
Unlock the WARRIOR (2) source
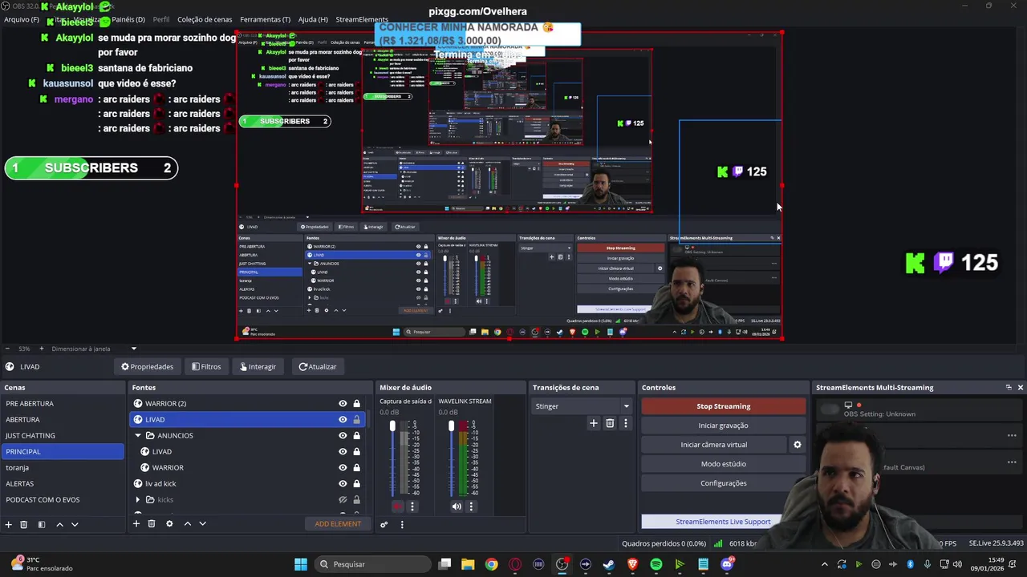(x=356, y=404)
